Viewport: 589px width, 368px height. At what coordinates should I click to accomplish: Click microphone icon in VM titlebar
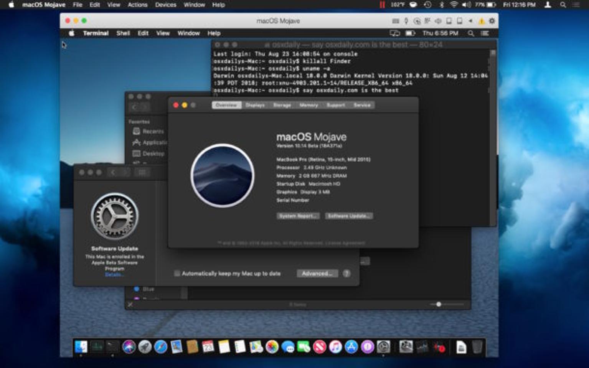point(406,21)
